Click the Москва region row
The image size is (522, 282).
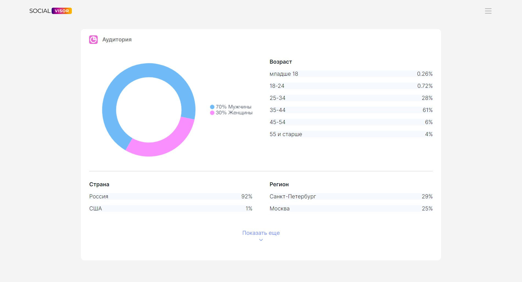(351, 208)
